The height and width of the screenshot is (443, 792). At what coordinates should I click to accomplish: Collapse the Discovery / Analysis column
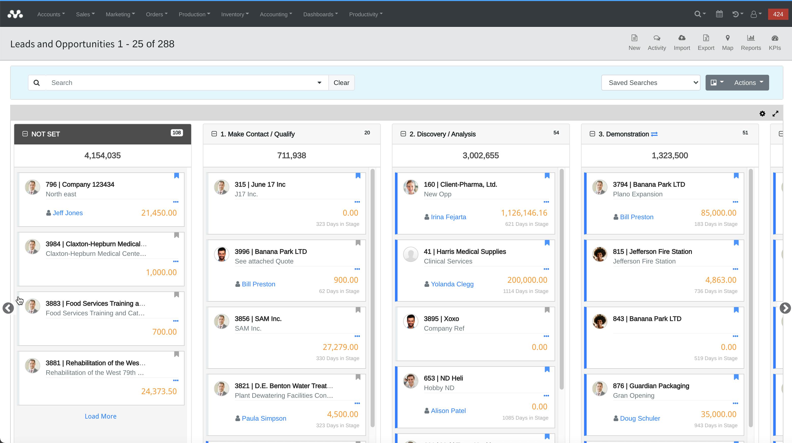point(403,134)
